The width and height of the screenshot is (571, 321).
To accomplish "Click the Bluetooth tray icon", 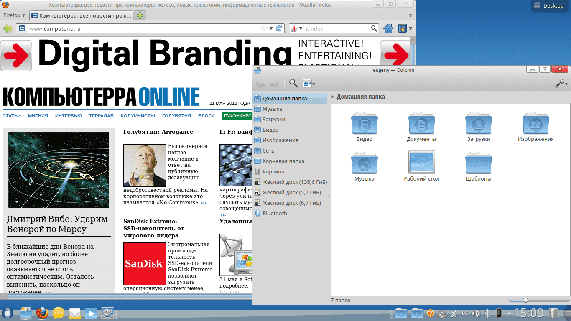I will pos(487,313).
